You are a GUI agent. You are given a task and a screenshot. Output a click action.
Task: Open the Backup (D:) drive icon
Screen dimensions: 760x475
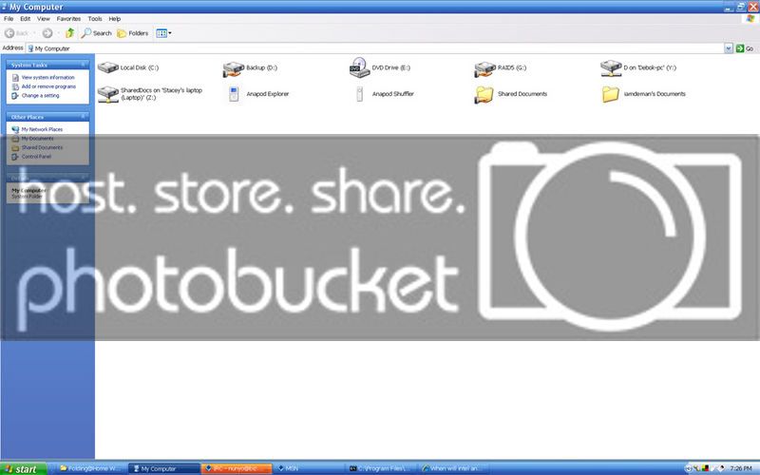[x=233, y=68]
